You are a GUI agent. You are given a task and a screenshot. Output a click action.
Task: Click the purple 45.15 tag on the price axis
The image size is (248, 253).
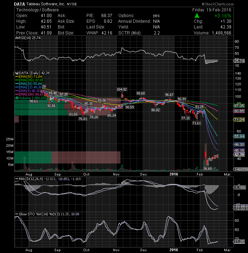click(239, 150)
